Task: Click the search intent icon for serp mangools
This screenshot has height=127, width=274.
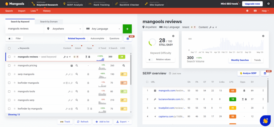Action: 77,74
